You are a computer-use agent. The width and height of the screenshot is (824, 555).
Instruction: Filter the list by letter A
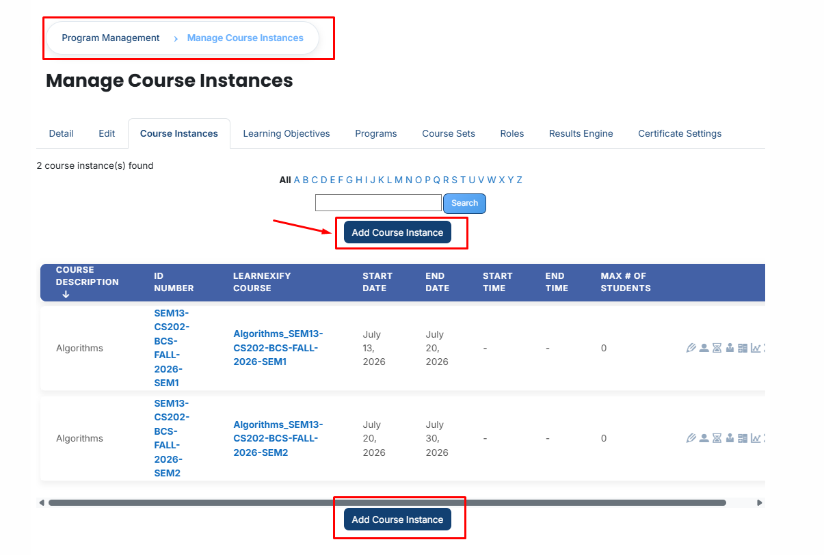coord(297,180)
